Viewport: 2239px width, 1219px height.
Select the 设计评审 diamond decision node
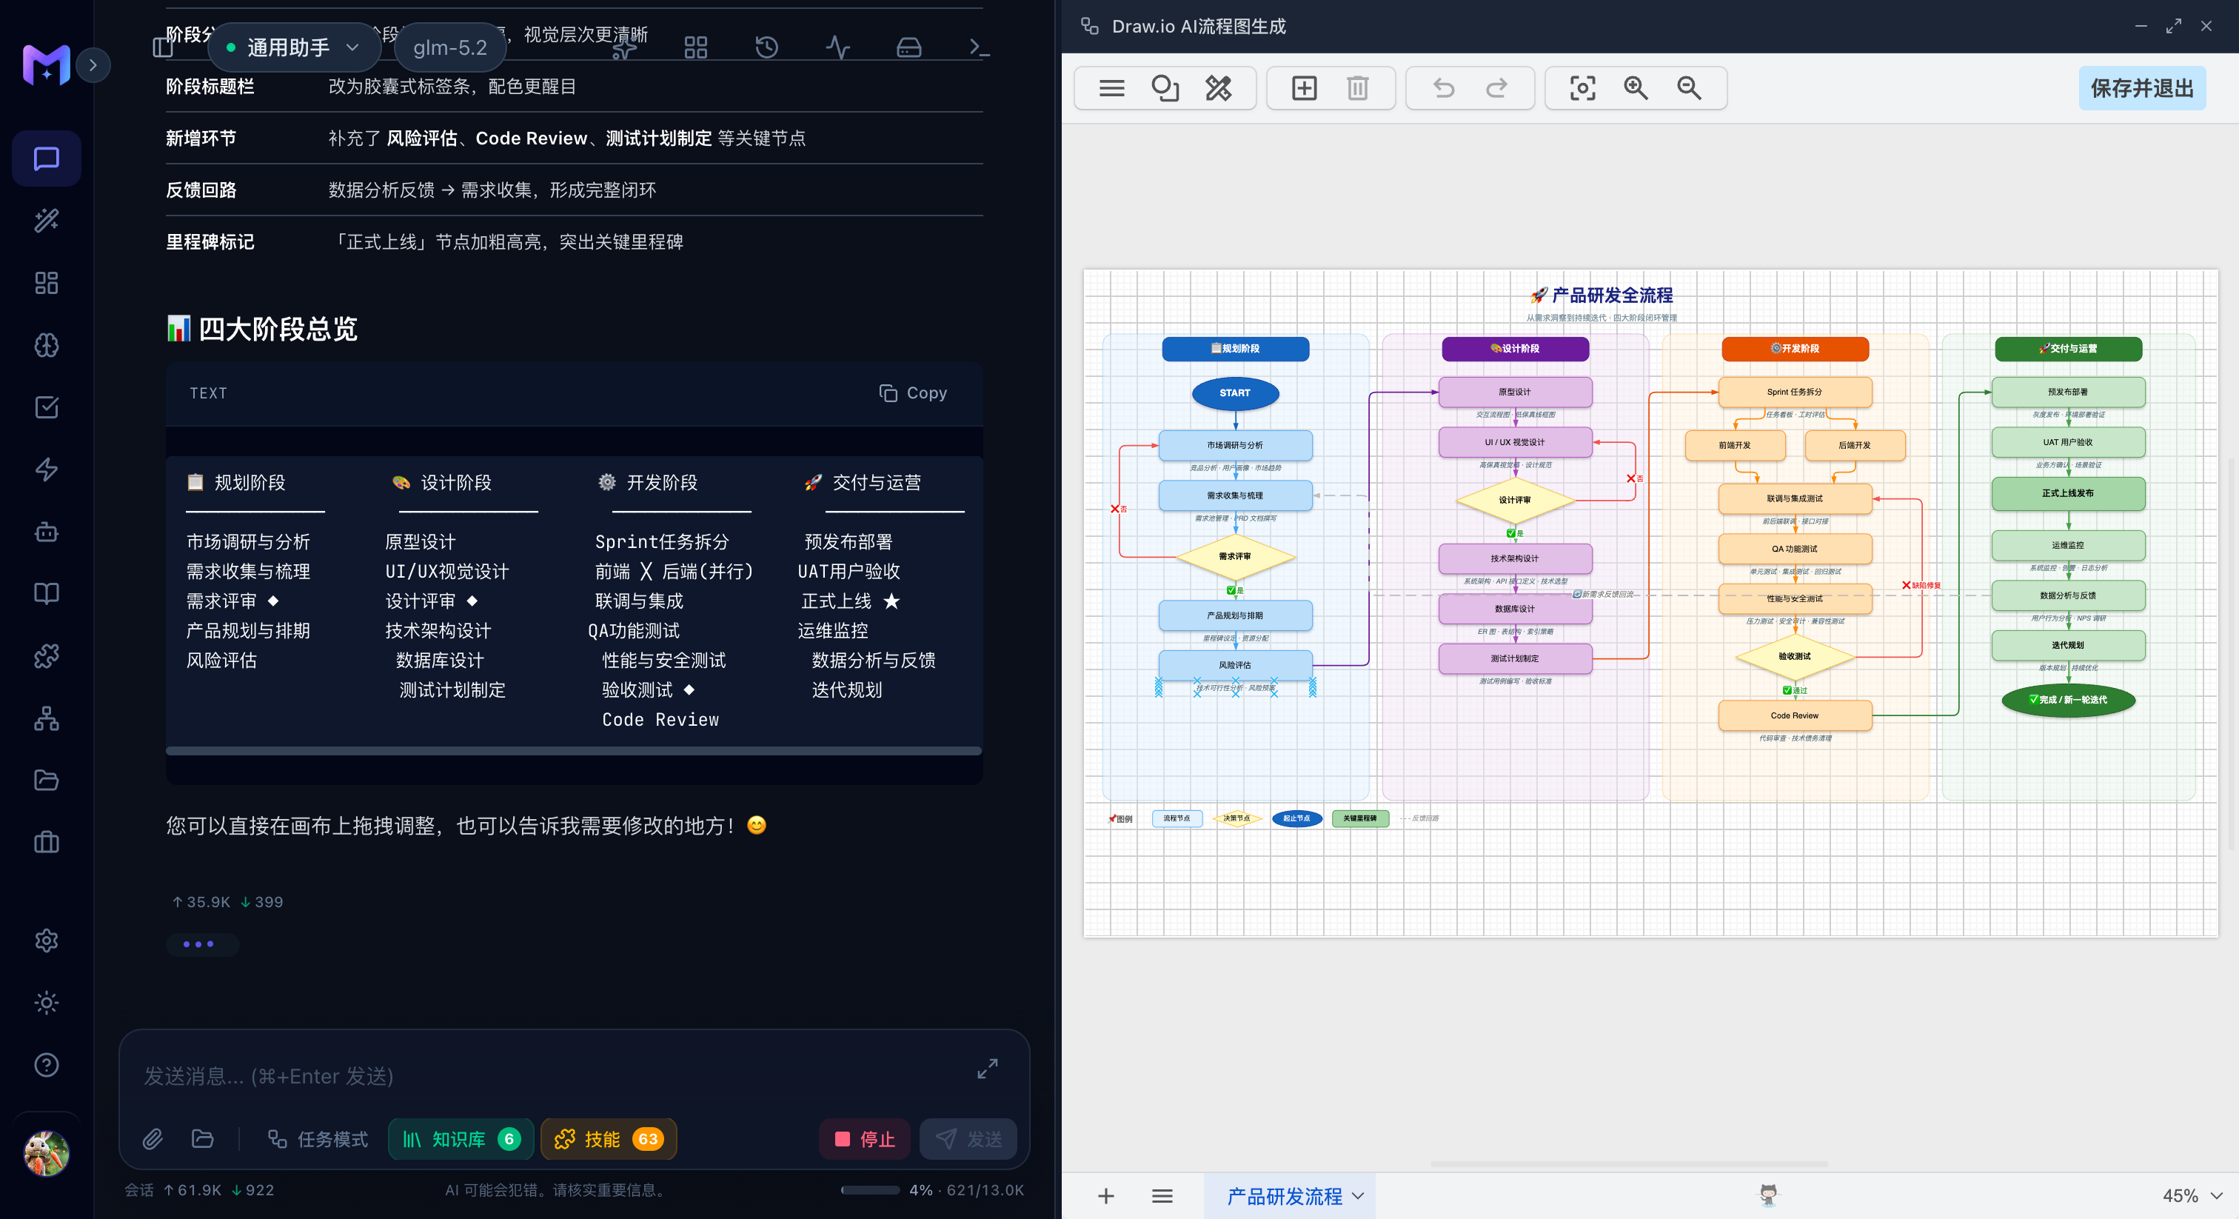coord(1514,500)
